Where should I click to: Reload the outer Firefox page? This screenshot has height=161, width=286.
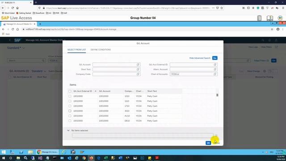point(13,8)
